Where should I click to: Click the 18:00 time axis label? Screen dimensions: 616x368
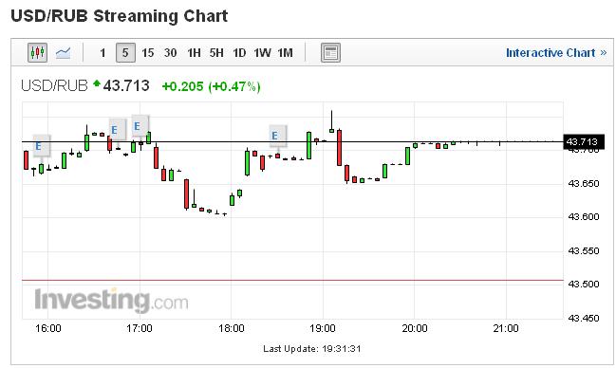[x=232, y=328]
